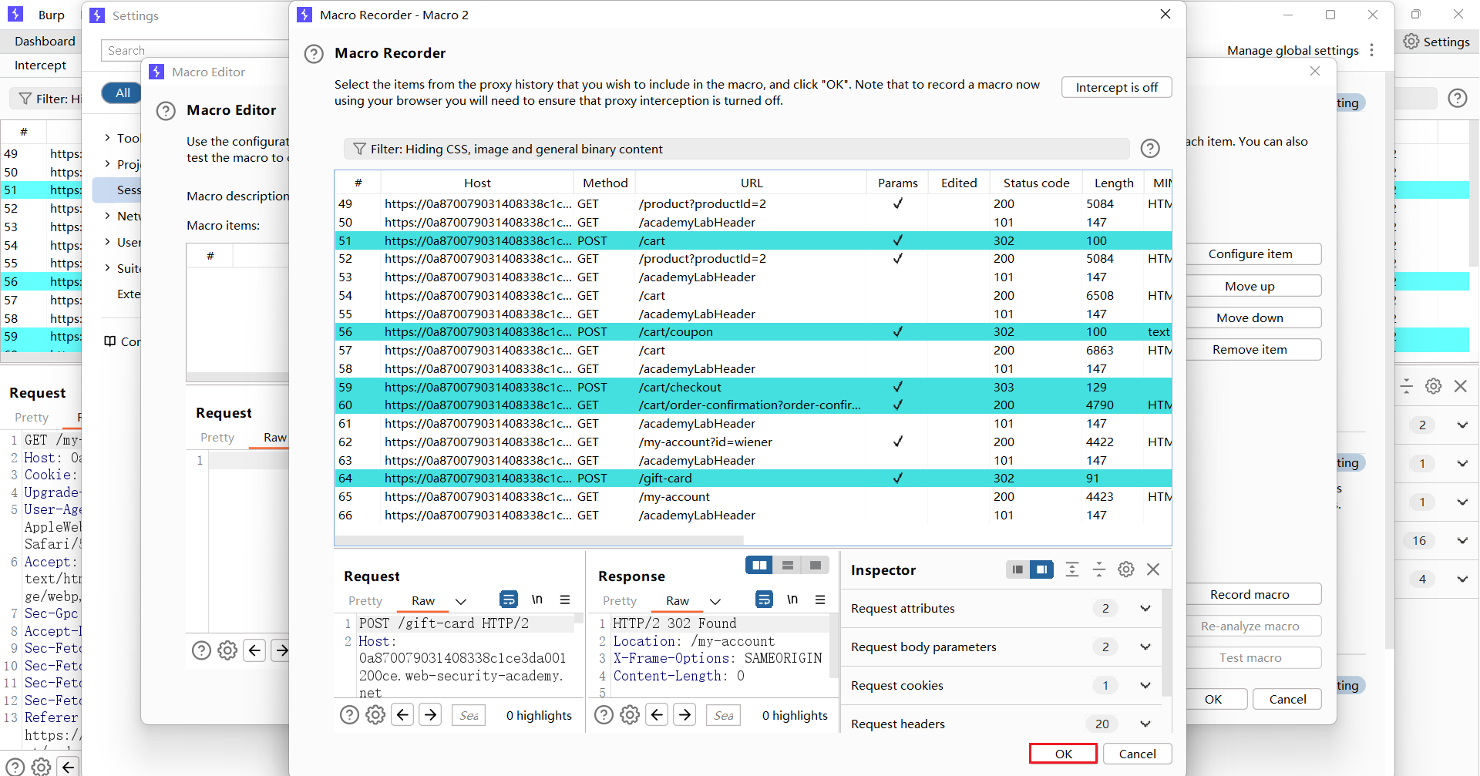
Task: Open Inspector settings gear
Action: 1126,569
